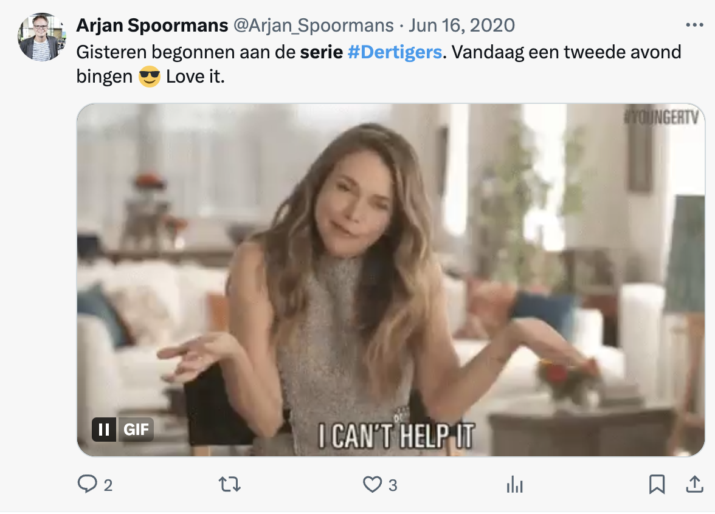Open the Jun 16, 2020 timestamp
Image resolution: width=715 pixels, height=514 pixels.
(x=461, y=26)
